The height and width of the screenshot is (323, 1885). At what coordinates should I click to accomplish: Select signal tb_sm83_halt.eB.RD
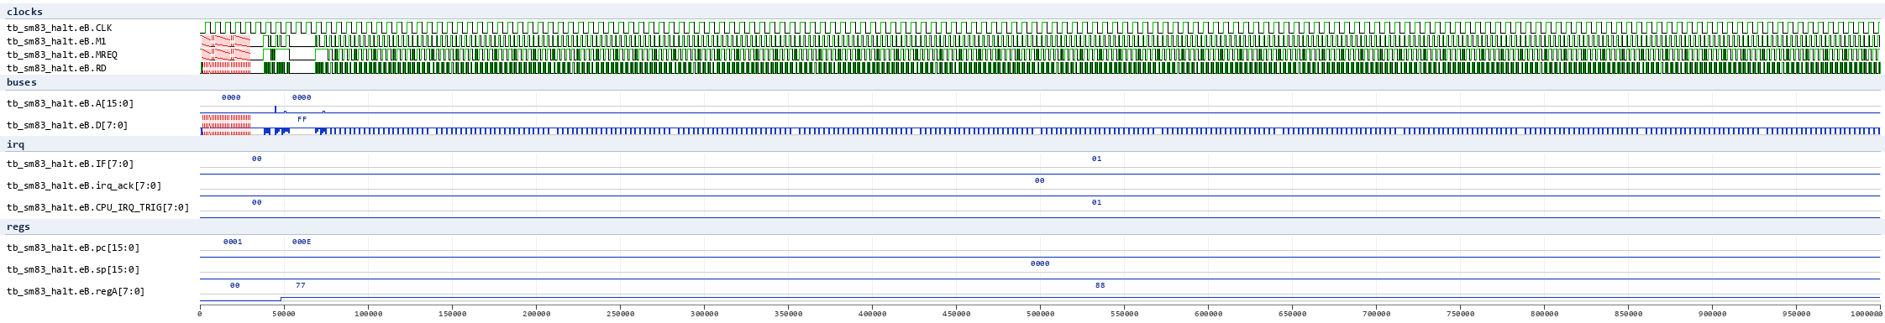coord(56,68)
